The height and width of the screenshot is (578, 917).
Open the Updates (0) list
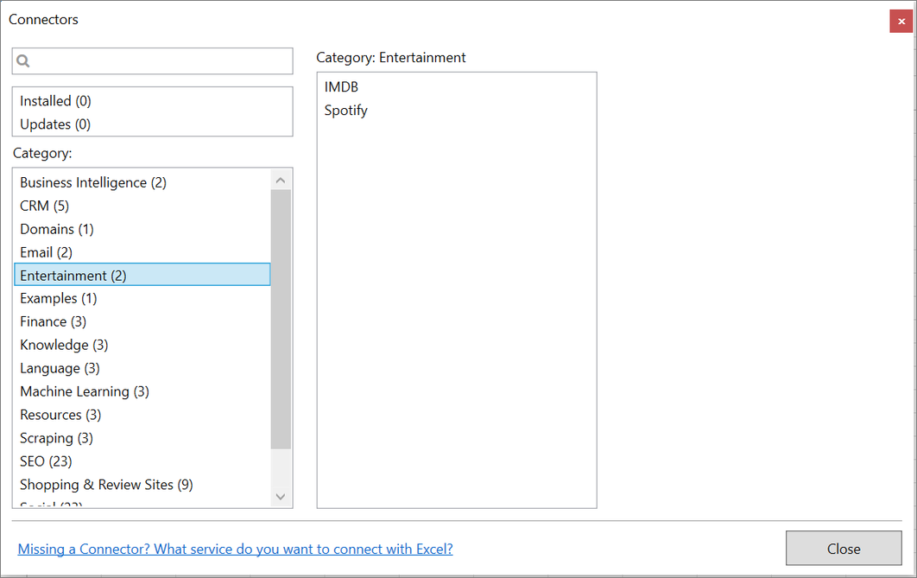(x=56, y=124)
